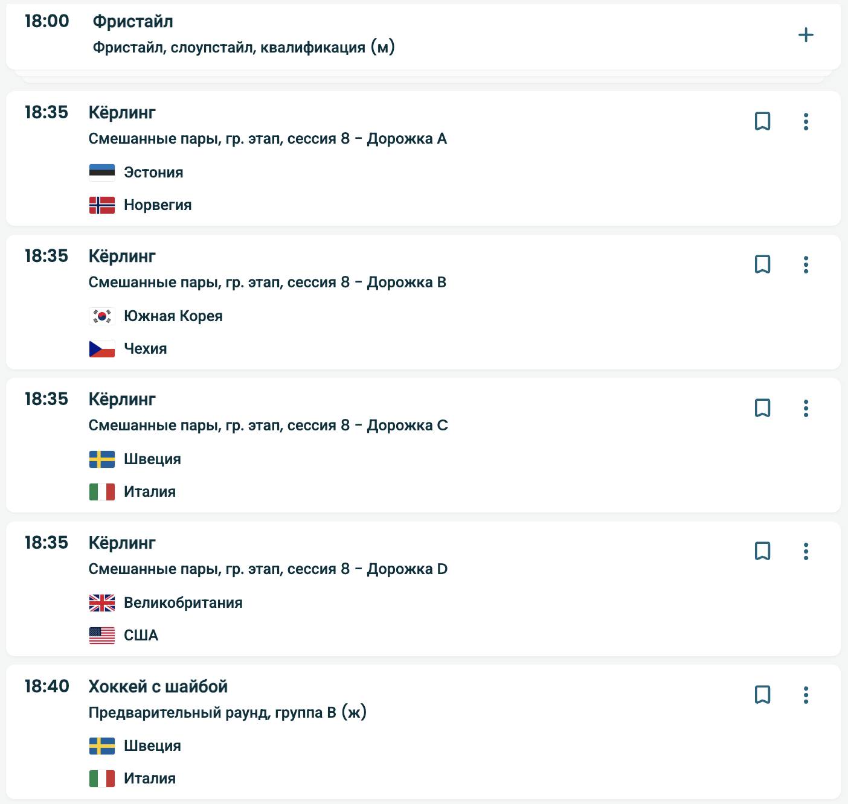Viewport: 848px width, 804px height.
Task: Open more options for Дорожка A curling match
Action: 806,121
